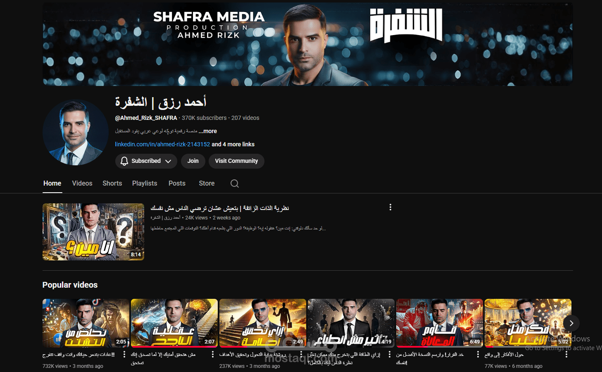This screenshot has height=372, width=602.
Task: Open the three-dot menu on the 6:49 video
Action: (478, 354)
